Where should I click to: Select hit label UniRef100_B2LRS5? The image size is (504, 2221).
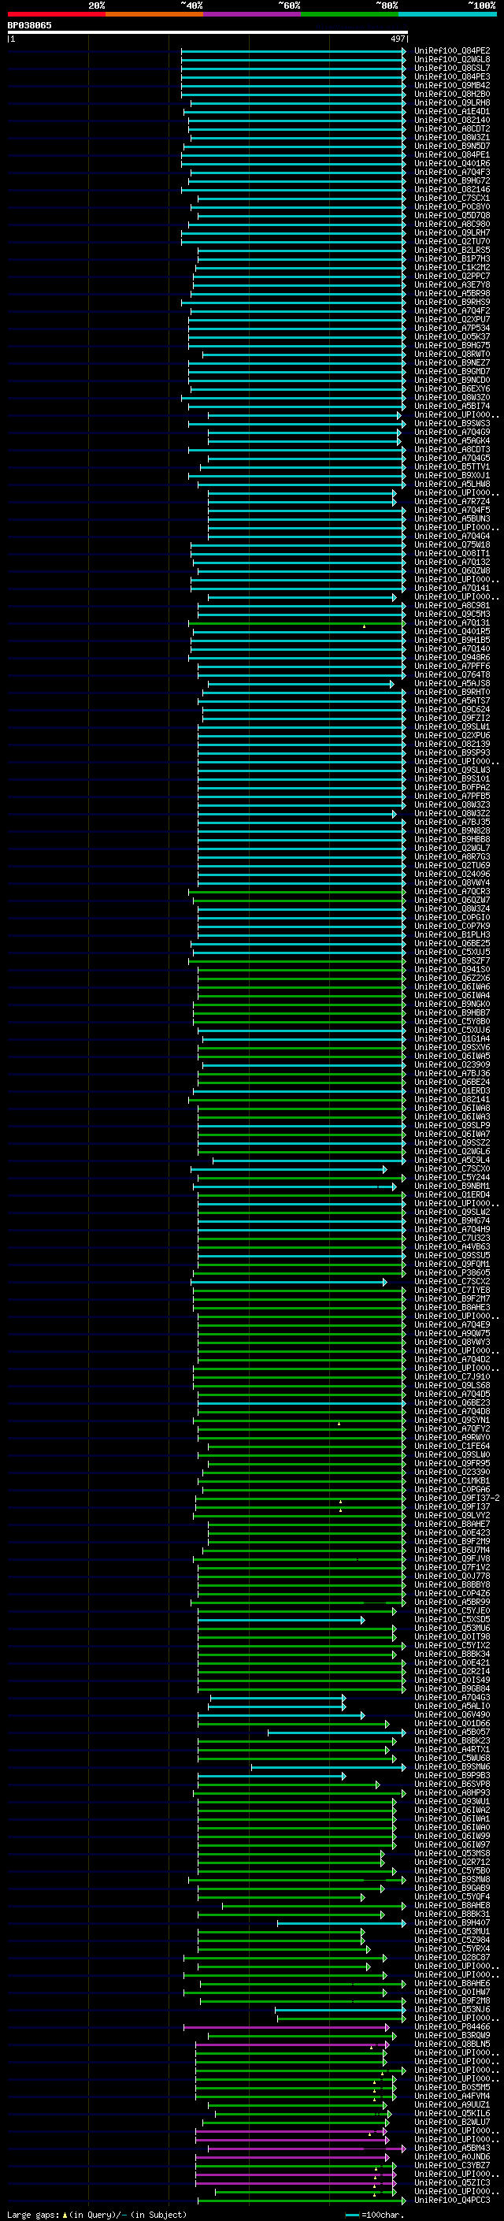coord(452,250)
